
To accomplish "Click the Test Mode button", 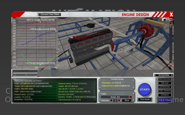I will [x=144, y=100].
